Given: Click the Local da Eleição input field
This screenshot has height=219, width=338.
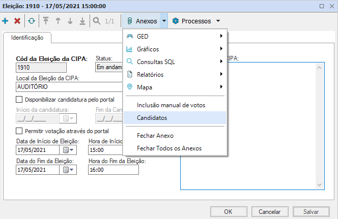Looking at the screenshot, I should (69, 87).
